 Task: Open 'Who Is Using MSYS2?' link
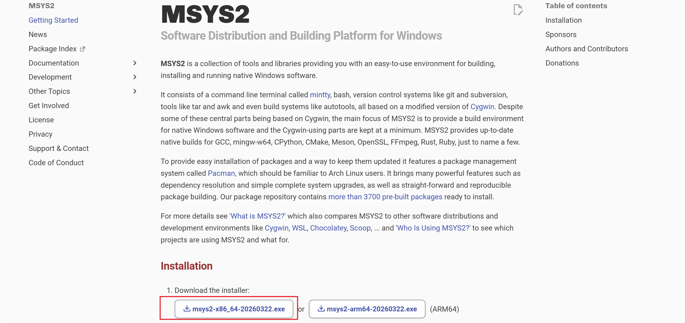[433, 228]
